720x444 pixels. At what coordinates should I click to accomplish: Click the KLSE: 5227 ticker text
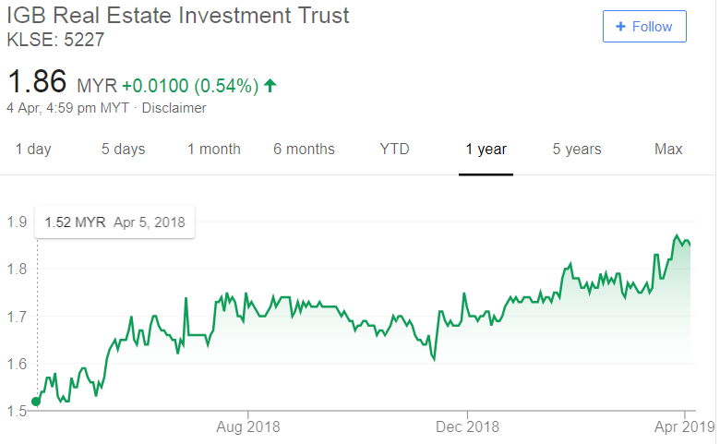coord(55,40)
